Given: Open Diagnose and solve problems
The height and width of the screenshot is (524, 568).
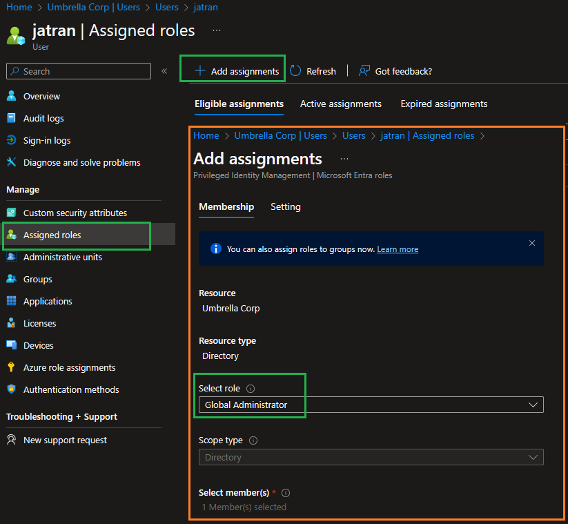Looking at the screenshot, I should coord(82,163).
